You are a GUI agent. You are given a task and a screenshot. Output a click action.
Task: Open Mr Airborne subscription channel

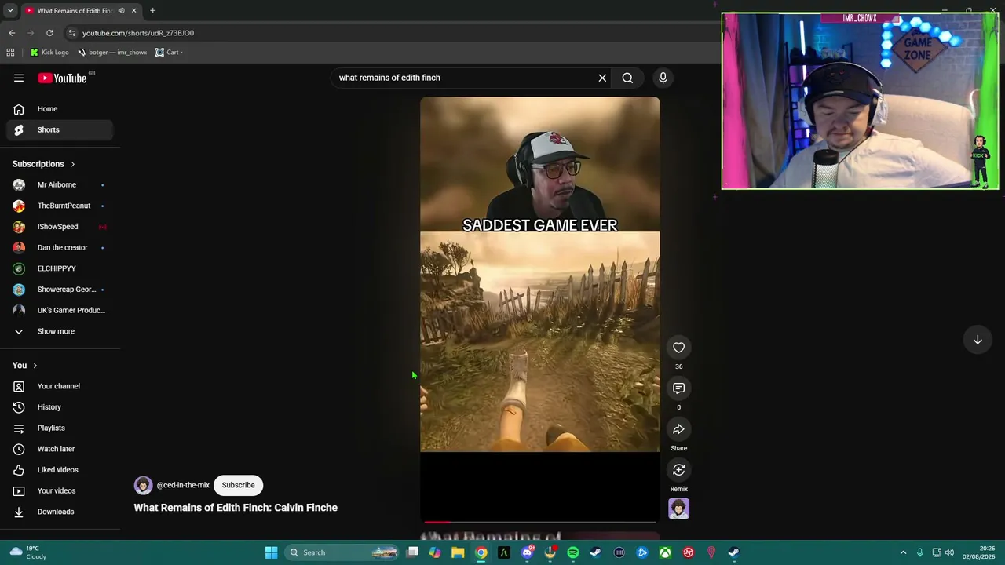(x=60, y=184)
